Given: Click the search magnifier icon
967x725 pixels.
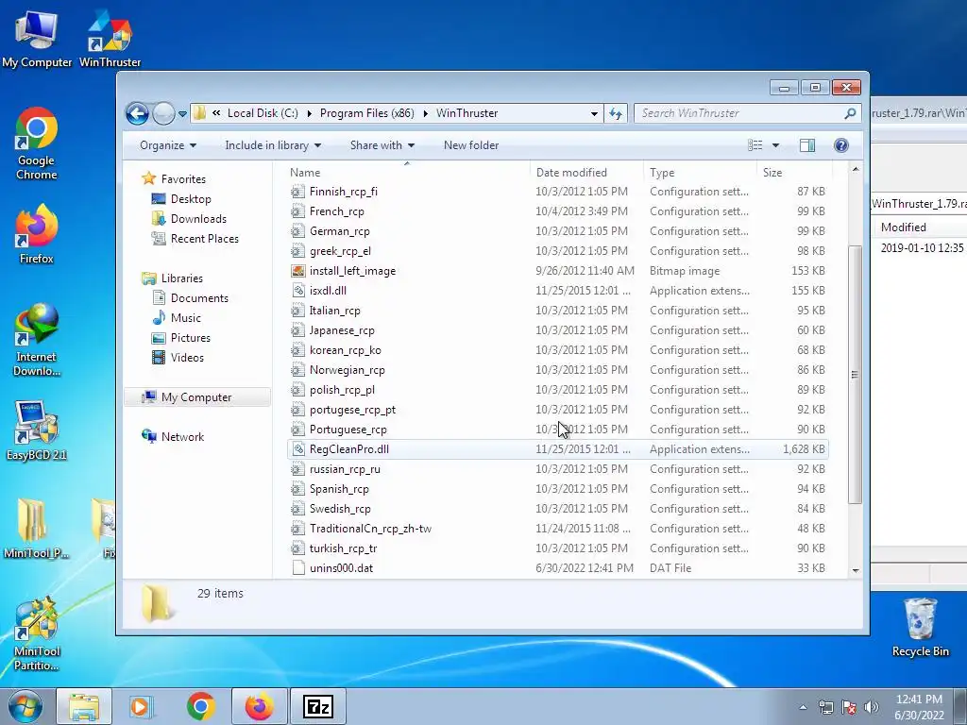Looking at the screenshot, I should point(850,113).
